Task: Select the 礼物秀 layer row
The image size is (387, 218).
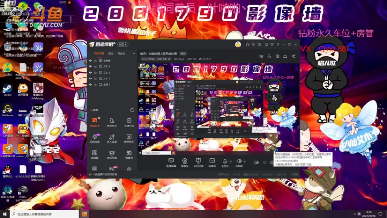Action: (112, 61)
